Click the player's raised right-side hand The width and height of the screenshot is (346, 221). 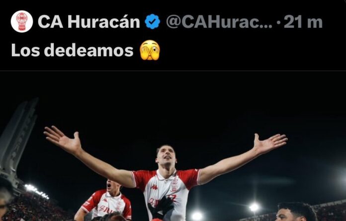(270, 143)
